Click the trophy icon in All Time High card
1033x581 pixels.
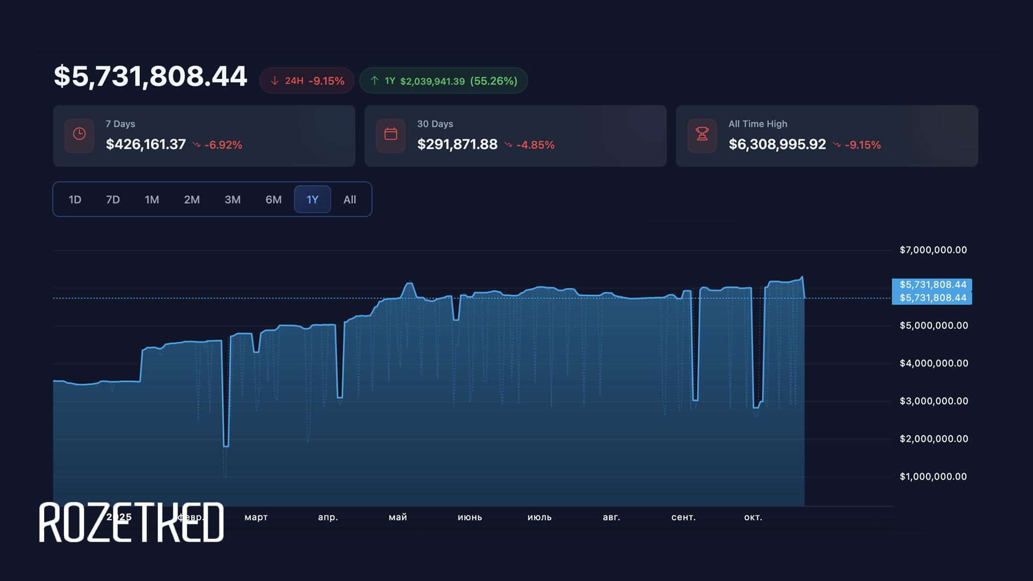click(x=702, y=134)
